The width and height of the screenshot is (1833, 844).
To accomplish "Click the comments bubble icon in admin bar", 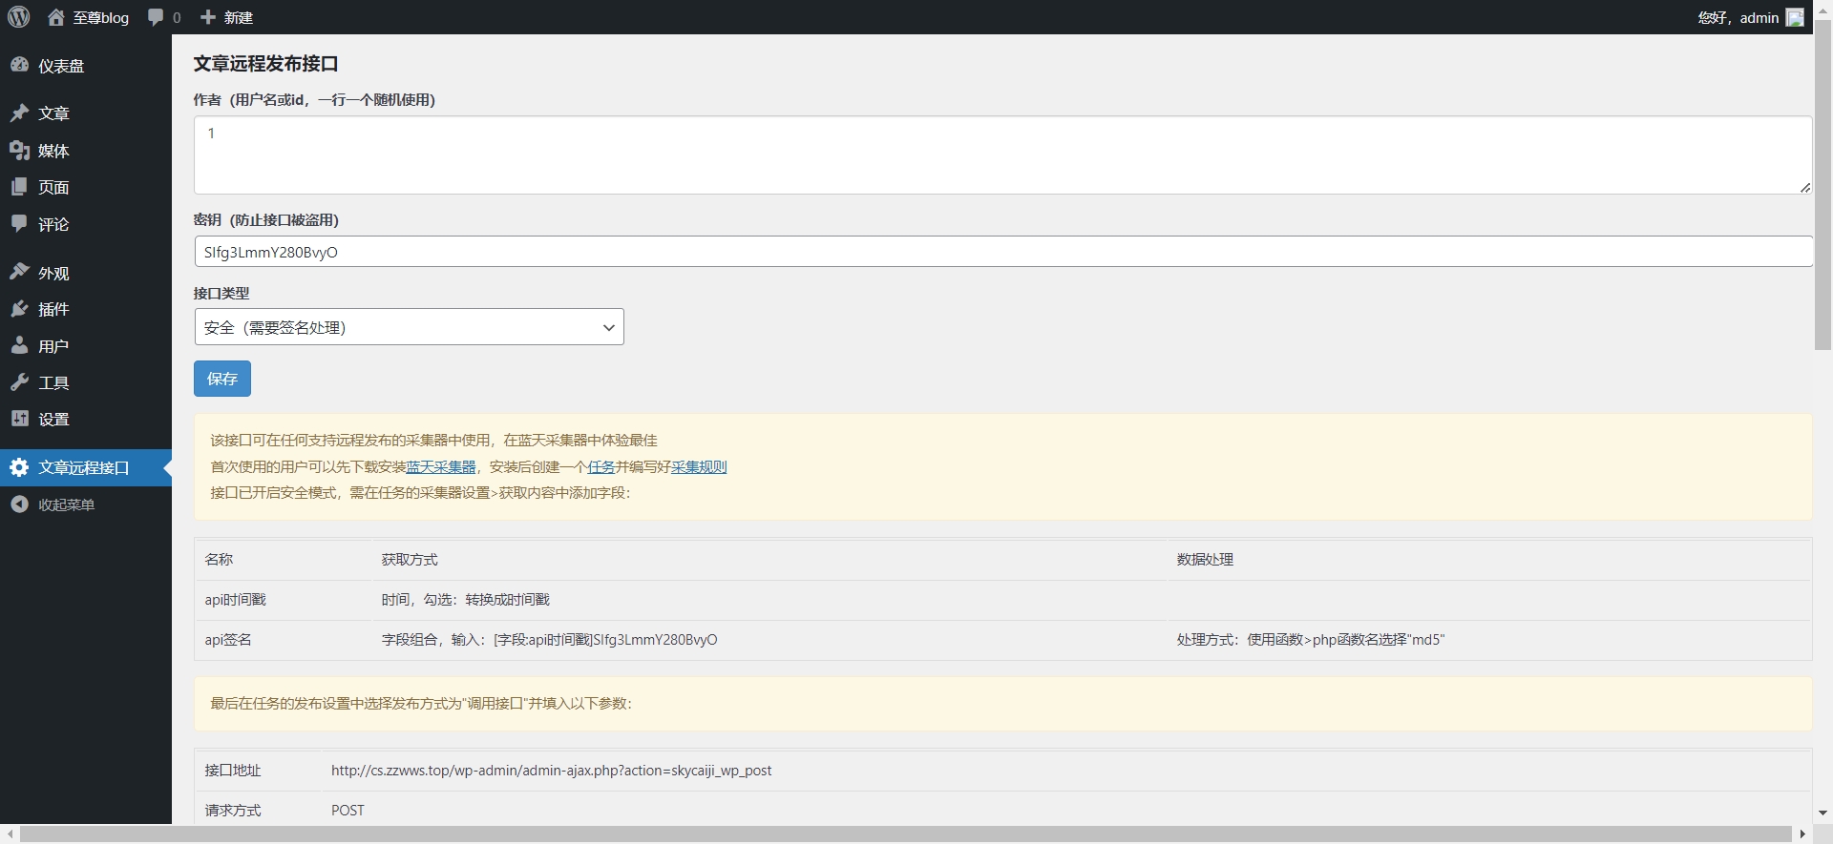I will click(156, 17).
